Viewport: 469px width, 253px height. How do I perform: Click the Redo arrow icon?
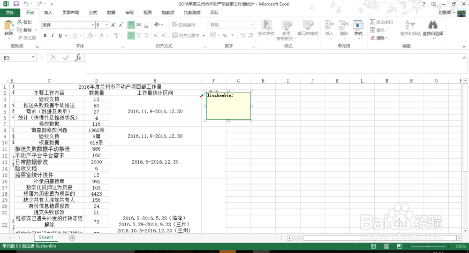pos(39,4)
